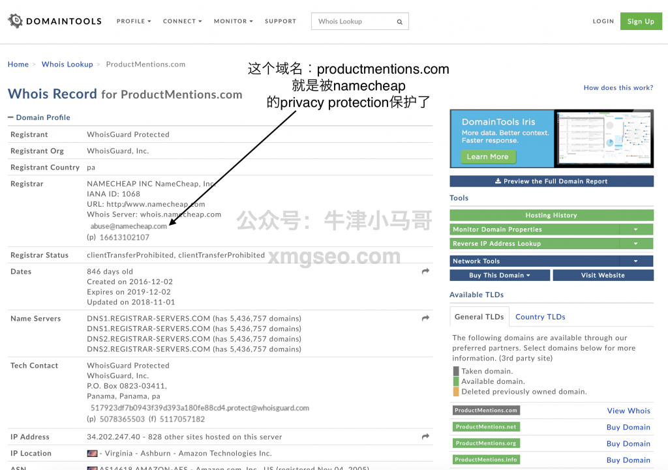Collapse the Domain Profile section
This screenshot has width=668, height=470.
pos(38,117)
